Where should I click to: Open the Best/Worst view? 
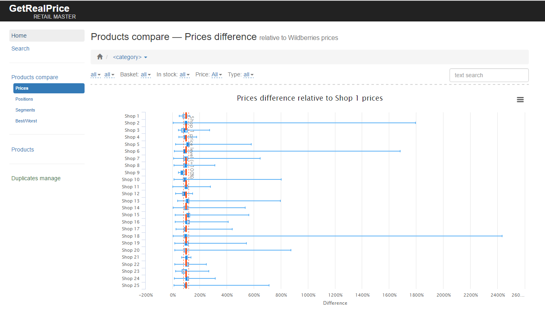click(26, 121)
